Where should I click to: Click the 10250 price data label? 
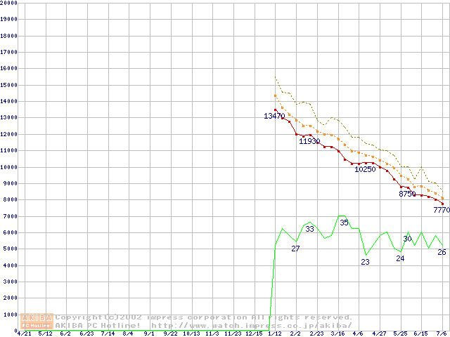(x=364, y=169)
